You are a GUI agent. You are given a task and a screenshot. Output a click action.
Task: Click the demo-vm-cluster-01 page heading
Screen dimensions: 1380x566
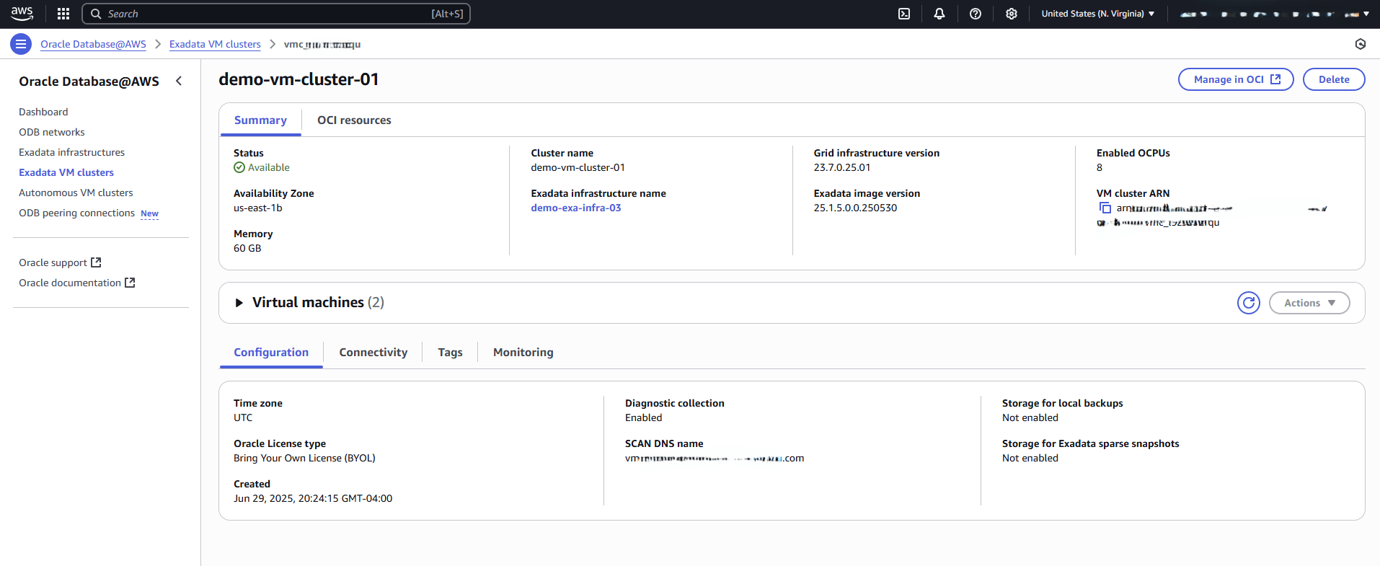click(x=298, y=79)
